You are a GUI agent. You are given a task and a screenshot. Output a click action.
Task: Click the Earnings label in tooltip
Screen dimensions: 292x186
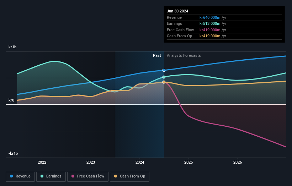174,23
